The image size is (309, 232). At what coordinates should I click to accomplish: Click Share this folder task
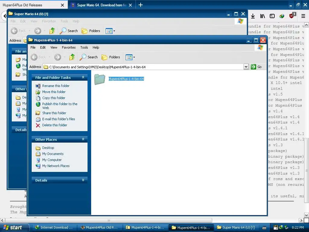pos(54,113)
